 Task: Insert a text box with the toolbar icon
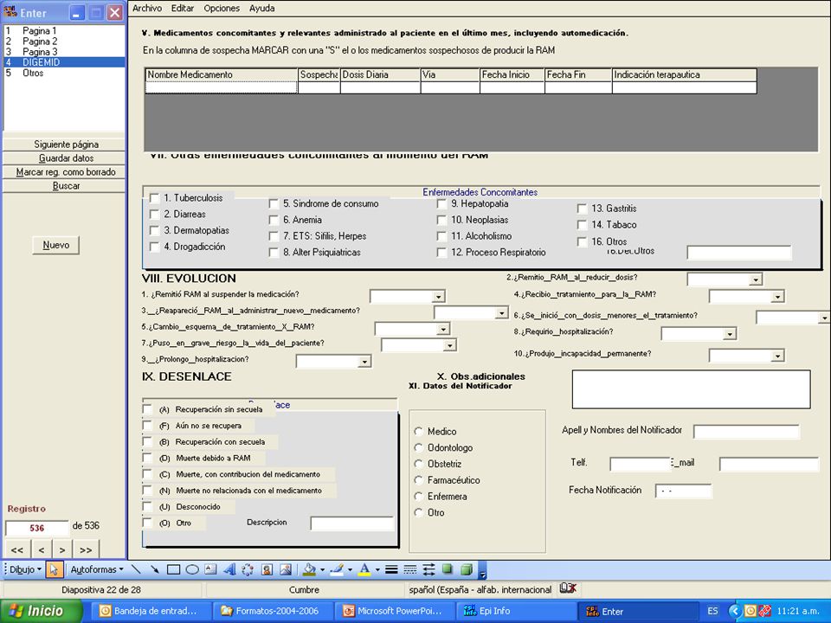[210, 569]
